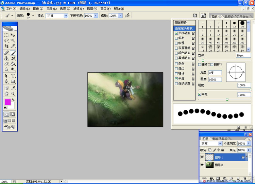Enable Quick Mask mode

coord(13,114)
